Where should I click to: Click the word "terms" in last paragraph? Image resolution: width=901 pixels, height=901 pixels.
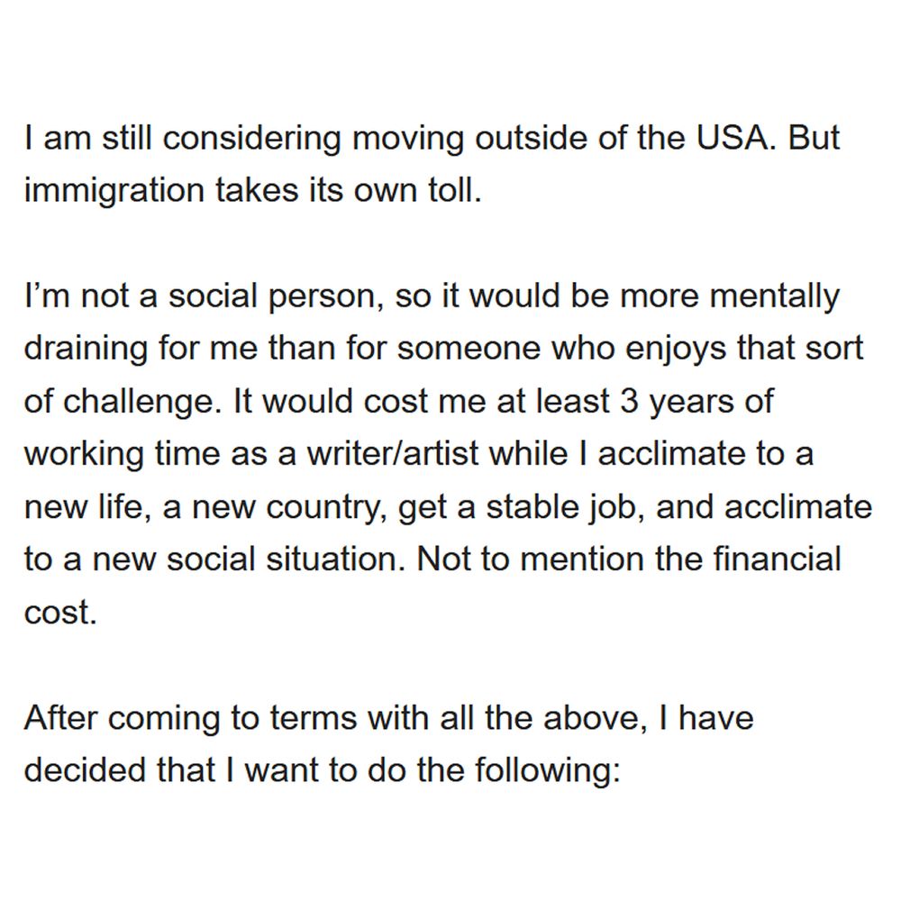[314, 719]
